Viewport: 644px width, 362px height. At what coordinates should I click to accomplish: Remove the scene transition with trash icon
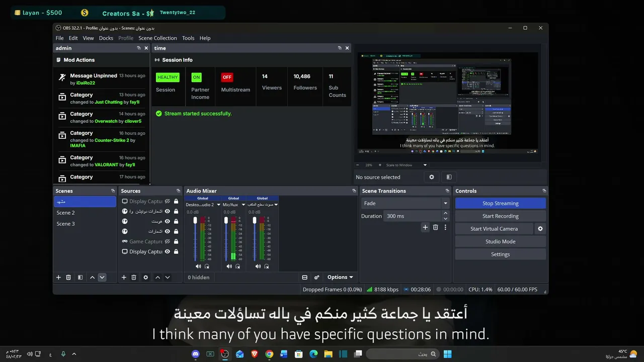coord(435,227)
